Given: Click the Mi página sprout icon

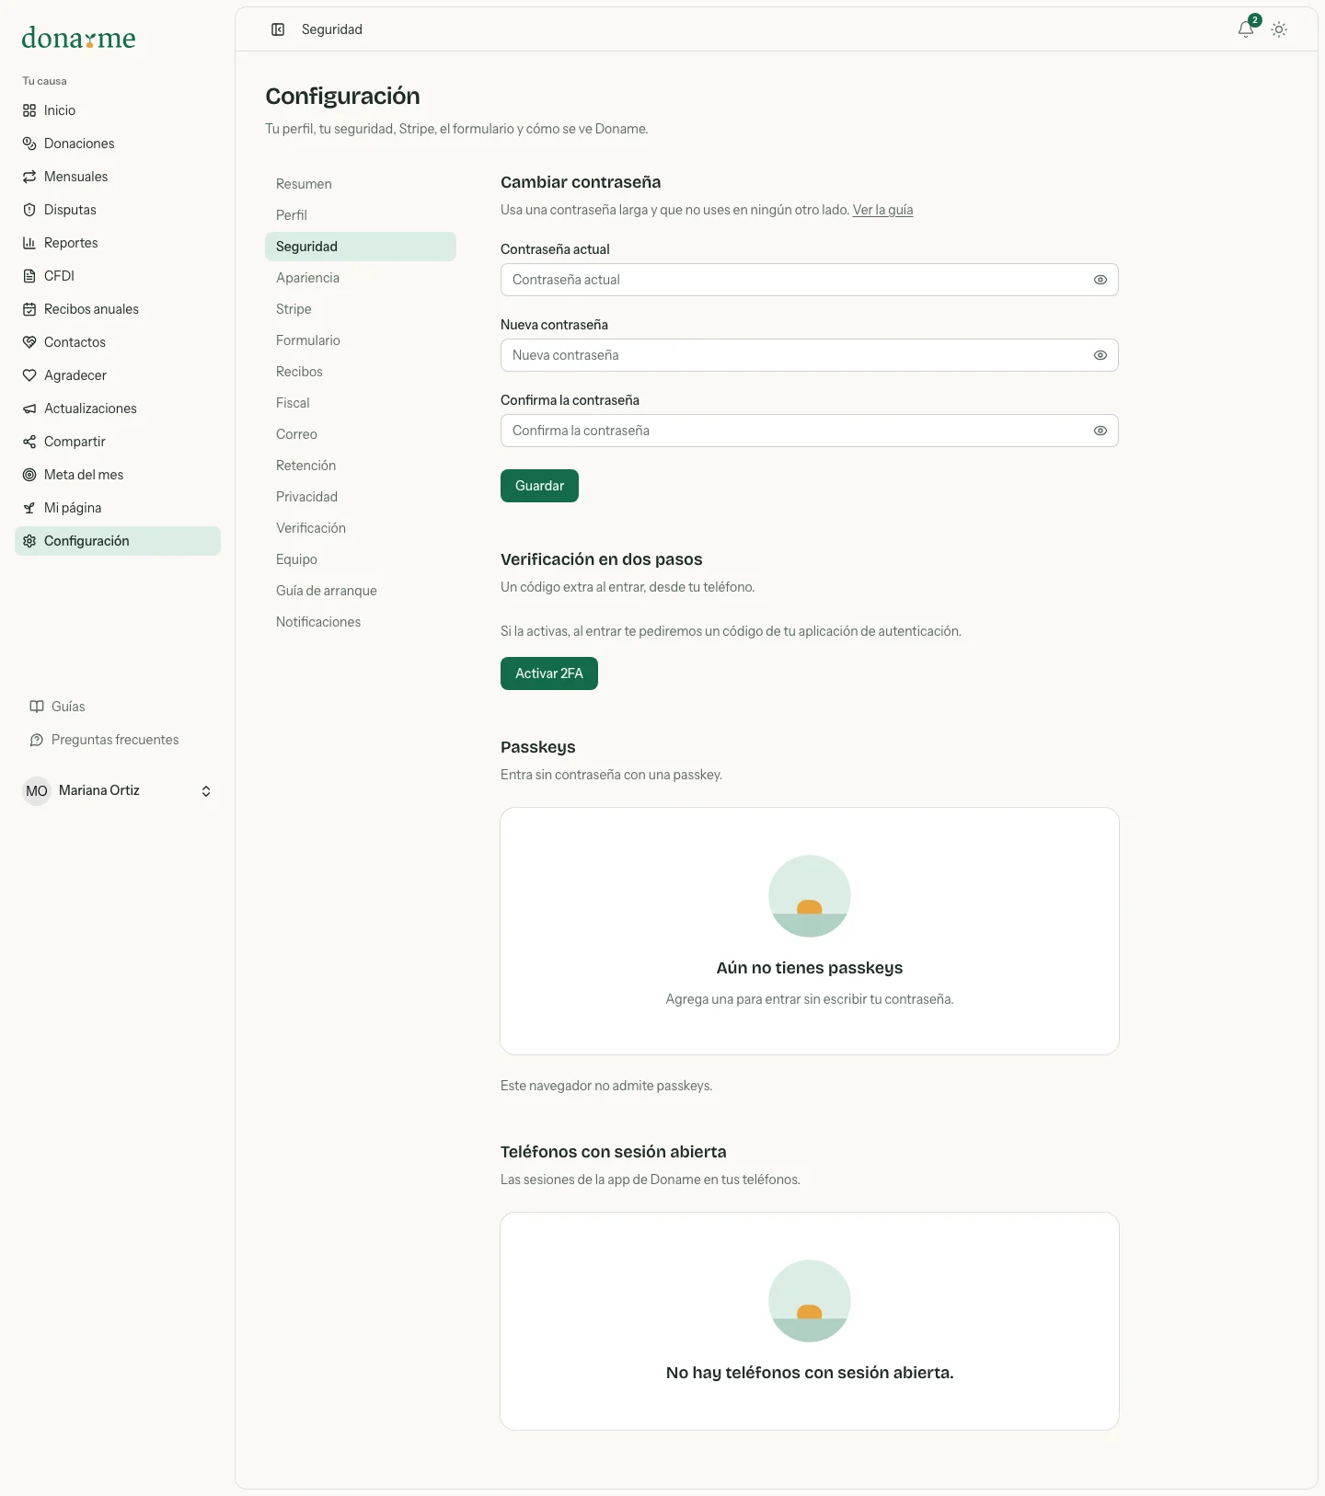Looking at the screenshot, I should (29, 508).
